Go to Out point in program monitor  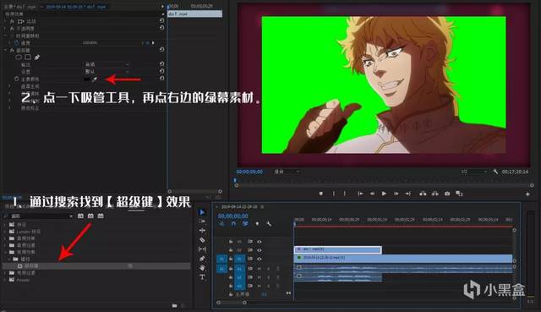407,194
